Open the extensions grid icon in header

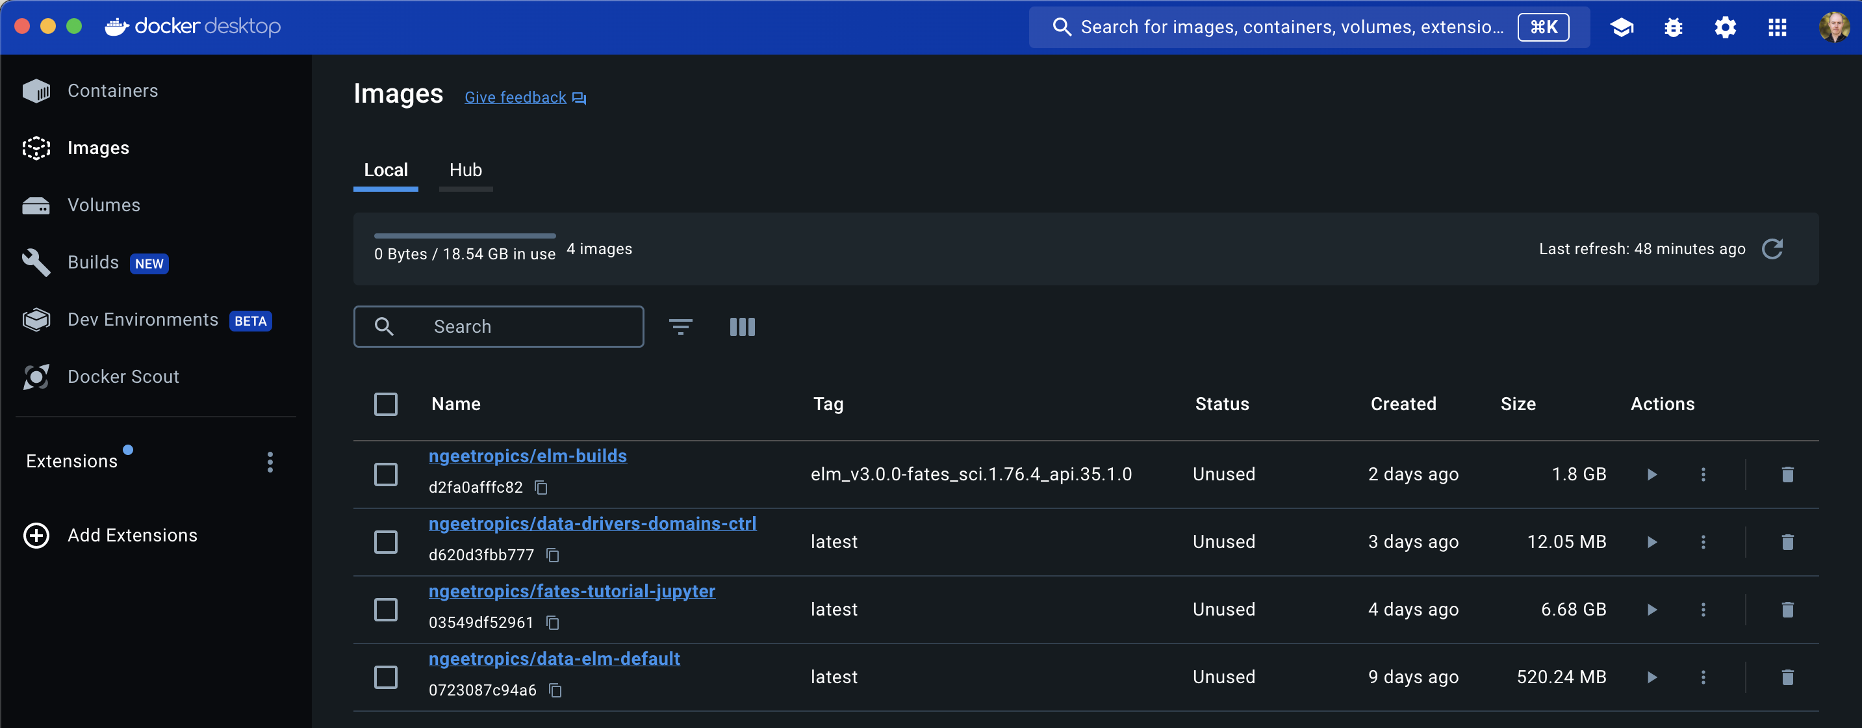[x=1778, y=27]
